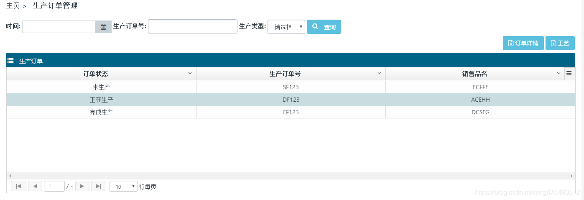Open the 生产订单号 column menu arrow

click(380, 73)
